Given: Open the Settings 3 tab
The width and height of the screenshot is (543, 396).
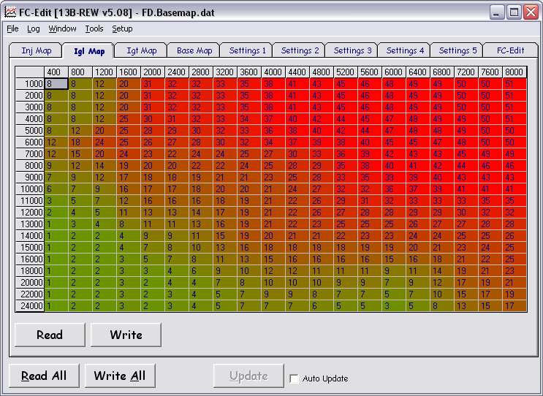Looking at the screenshot, I should pyautogui.click(x=352, y=50).
